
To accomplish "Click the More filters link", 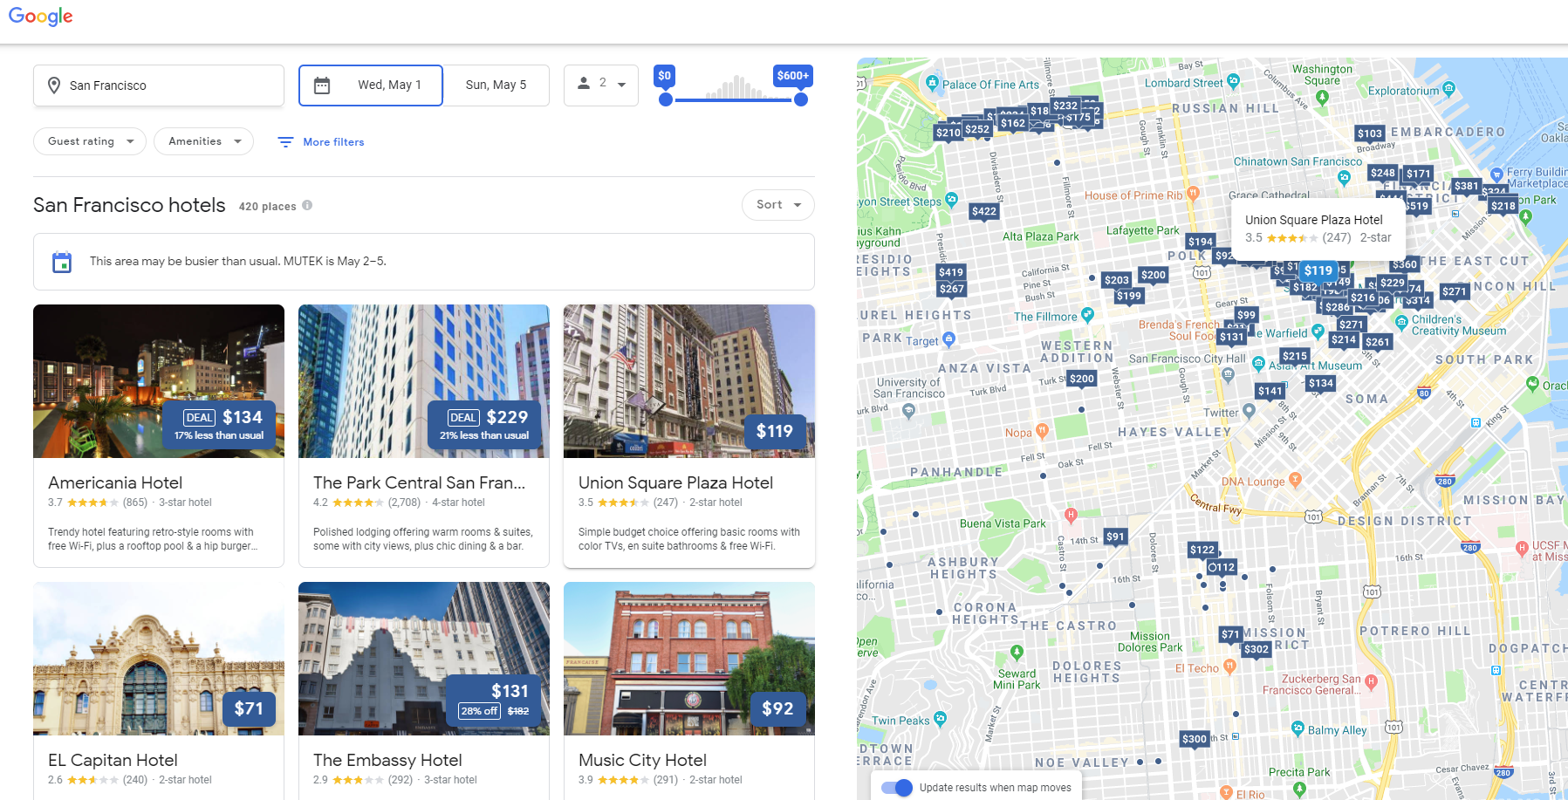I will (x=332, y=141).
